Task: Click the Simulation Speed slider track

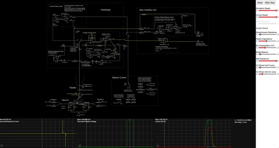Action: pos(267,11)
